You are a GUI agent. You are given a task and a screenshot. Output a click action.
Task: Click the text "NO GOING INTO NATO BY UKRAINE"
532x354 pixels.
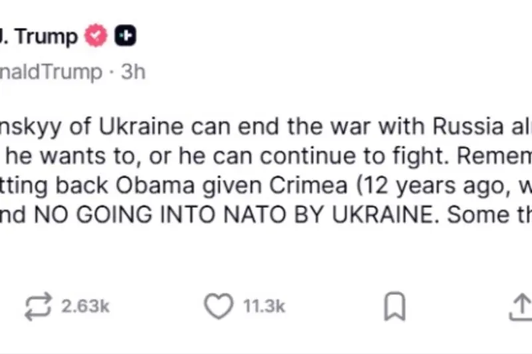(234, 215)
